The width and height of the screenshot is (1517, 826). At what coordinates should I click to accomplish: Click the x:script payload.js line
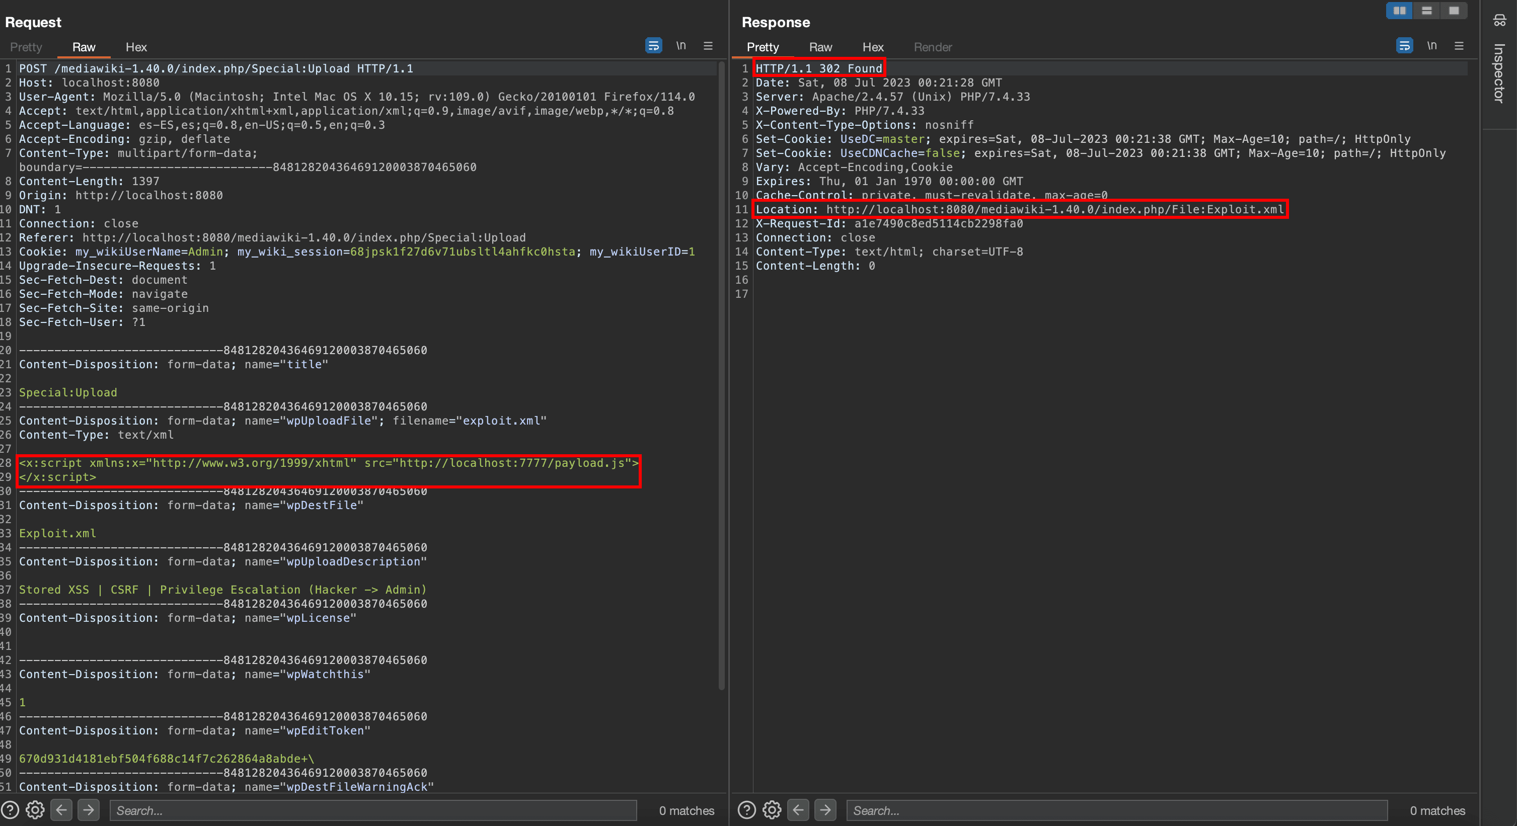[x=329, y=463]
